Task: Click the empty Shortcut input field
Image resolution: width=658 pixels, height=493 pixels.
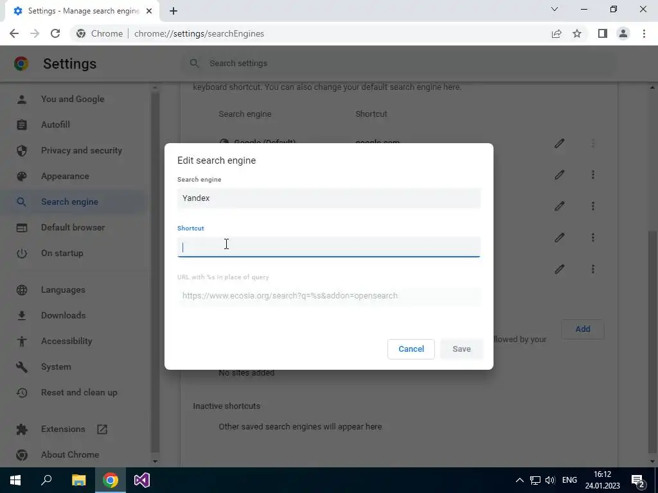Action: click(x=328, y=247)
